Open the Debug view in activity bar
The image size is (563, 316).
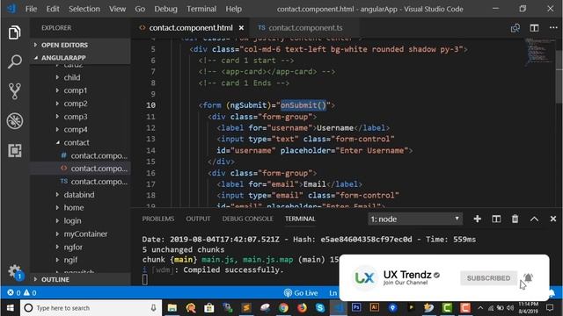pos(14,121)
